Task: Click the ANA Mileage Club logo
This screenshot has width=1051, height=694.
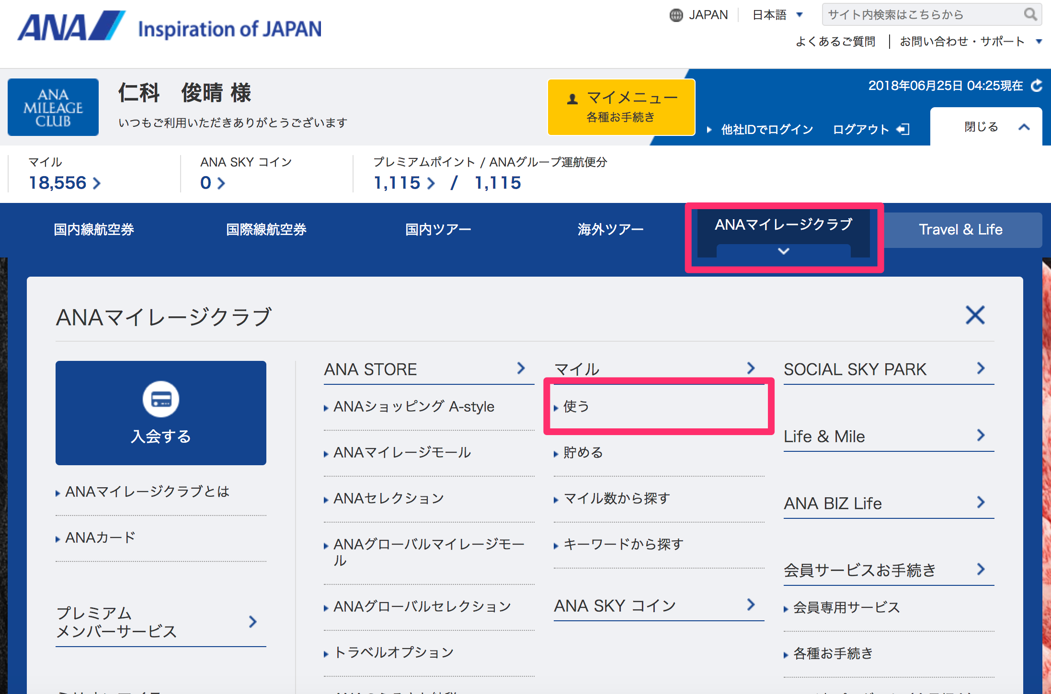Action: coord(53,108)
